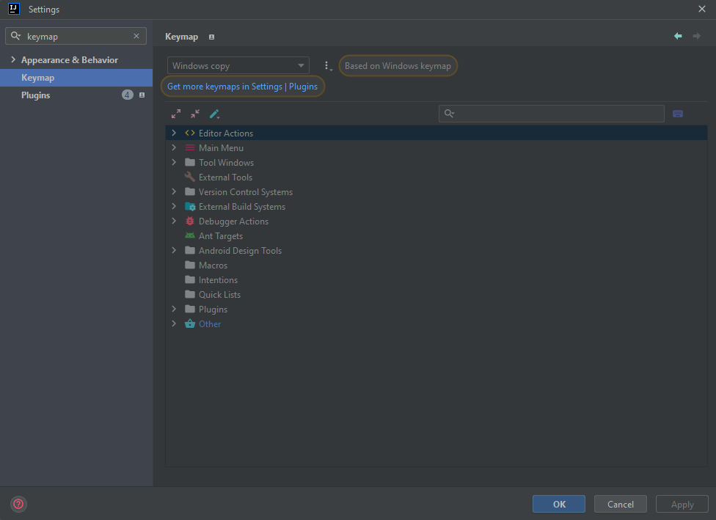The height and width of the screenshot is (520, 716).
Task: Open Get more keymaps in Plugins link
Action: coord(243,87)
